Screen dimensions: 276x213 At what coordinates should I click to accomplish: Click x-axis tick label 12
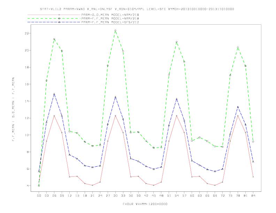pos(70,196)
